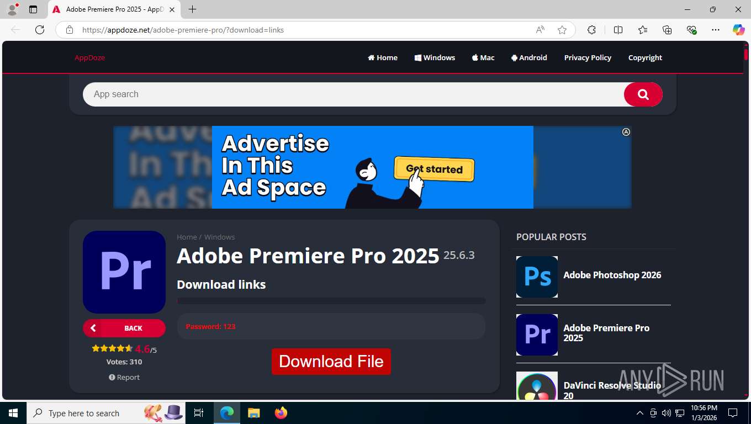The width and height of the screenshot is (751, 424).
Task: Open Task View on the taskbar
Action: pyautogui.click(x=199, y=413)
